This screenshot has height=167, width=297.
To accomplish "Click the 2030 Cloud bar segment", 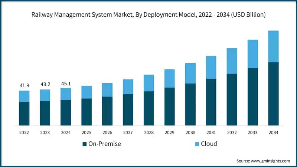I will click(x=190, y=73).
